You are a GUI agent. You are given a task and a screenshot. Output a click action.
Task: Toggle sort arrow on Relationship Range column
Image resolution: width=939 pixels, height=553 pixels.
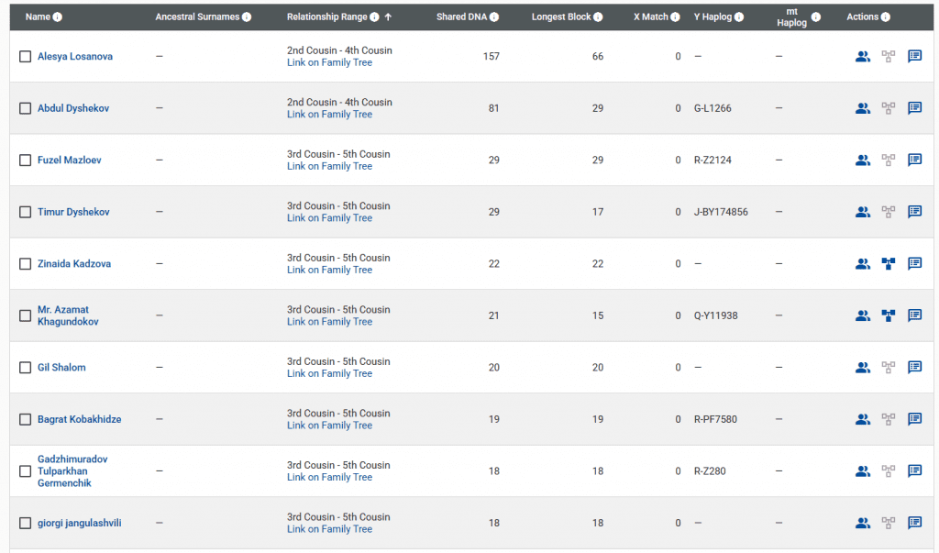[x=388, y=17]
